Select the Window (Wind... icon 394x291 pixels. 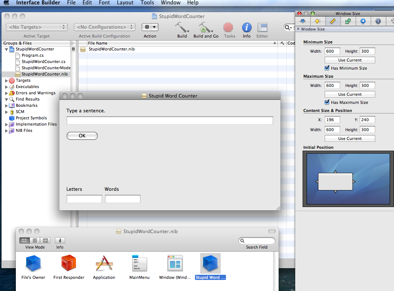tap(175, 263)
